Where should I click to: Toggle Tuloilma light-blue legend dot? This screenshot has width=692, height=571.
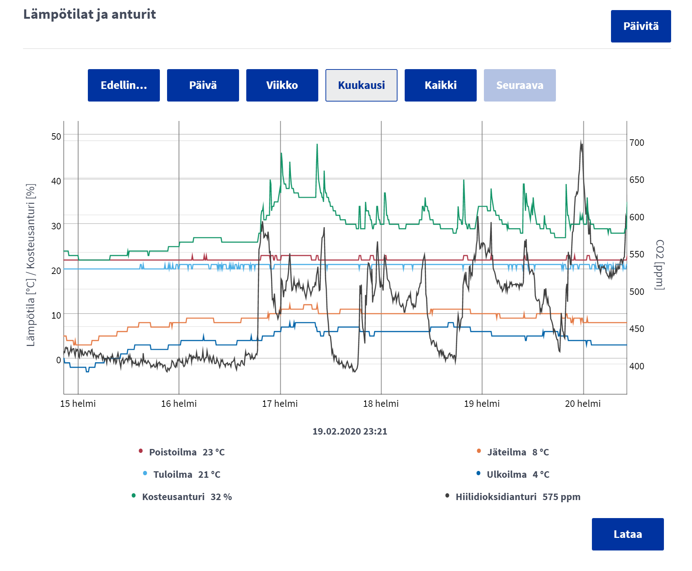pos(145,473)
